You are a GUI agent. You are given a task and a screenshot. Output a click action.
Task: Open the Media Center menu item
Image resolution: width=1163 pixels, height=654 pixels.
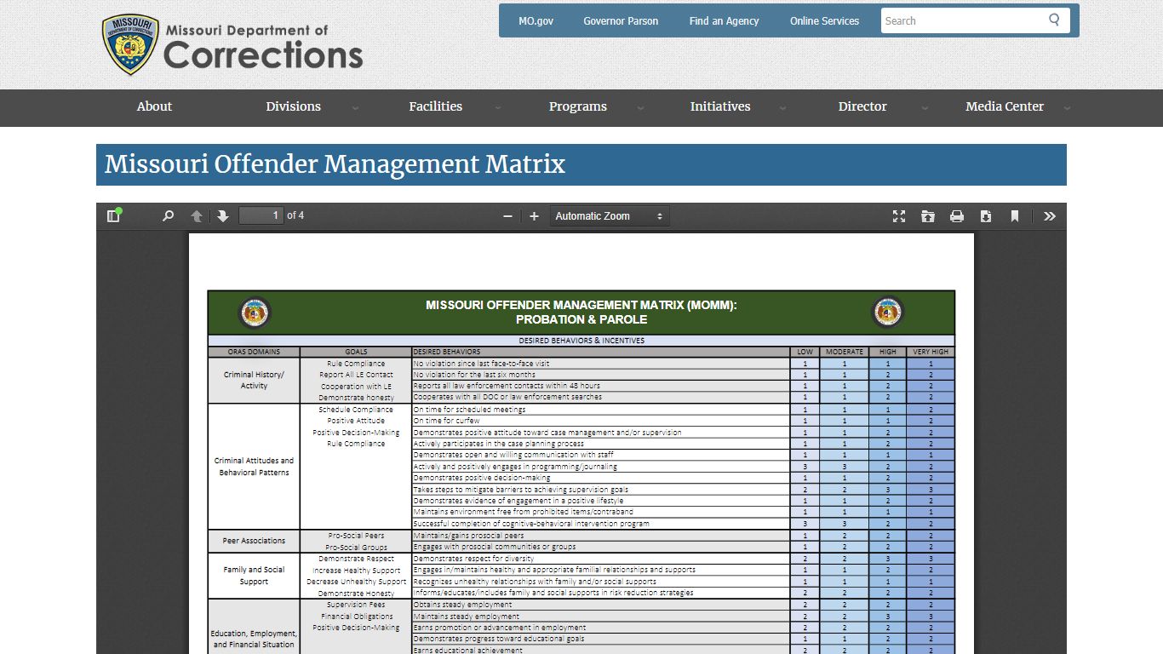[1005, 106]
